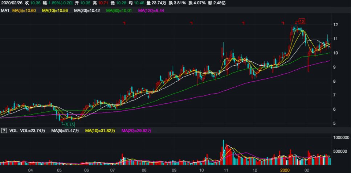Click the red 12 high-price marker
Viewport: 351px width, 173px height.
302,21
